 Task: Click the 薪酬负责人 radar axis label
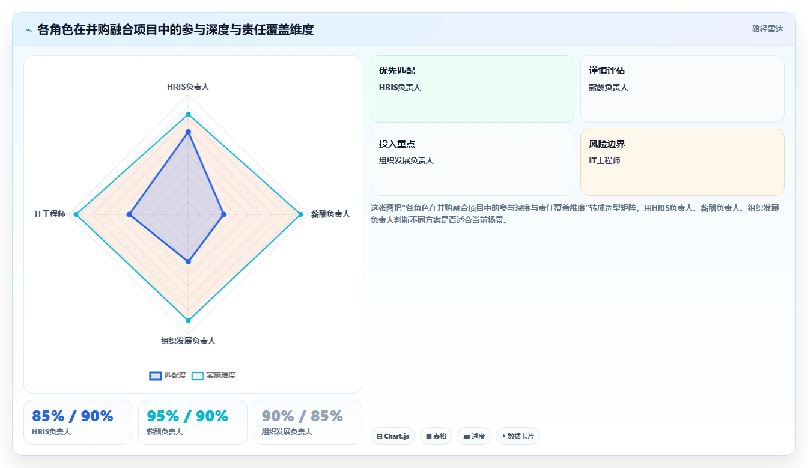click(330, 214)
